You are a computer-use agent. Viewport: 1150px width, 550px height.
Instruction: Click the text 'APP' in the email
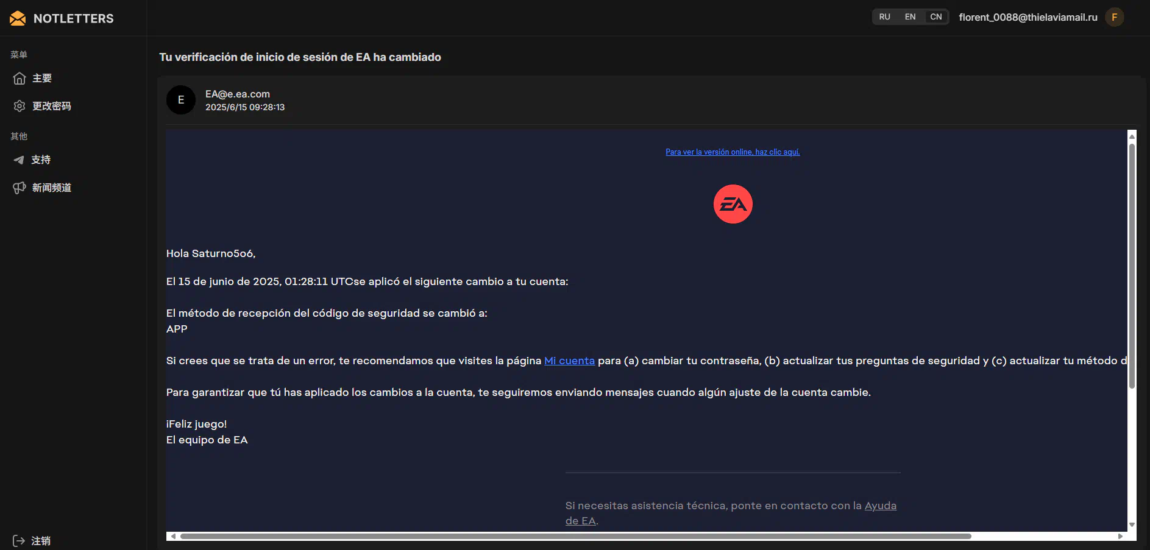click(x=177, y=329)
